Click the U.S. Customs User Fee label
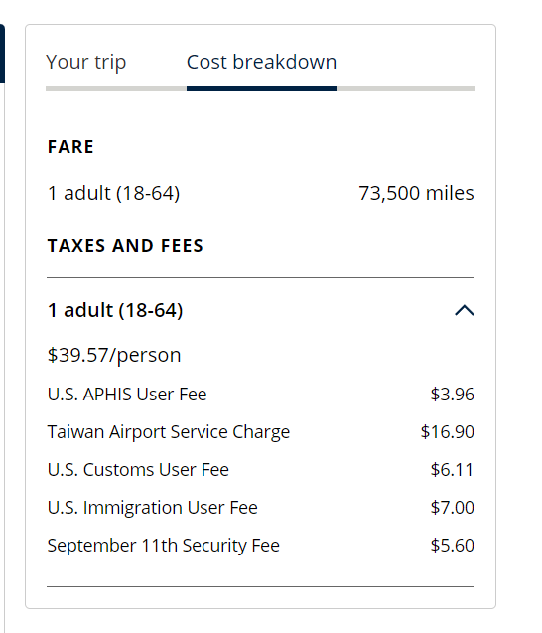 click(x=138, y=470)
